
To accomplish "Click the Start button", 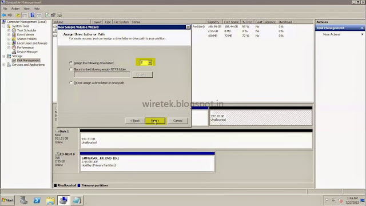I will click(x=7, y=200).
